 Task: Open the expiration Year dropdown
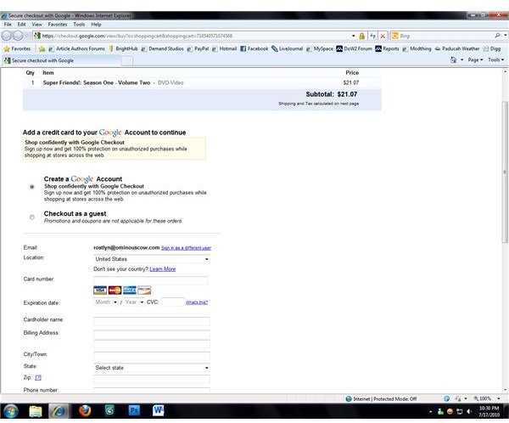point(134,302)
